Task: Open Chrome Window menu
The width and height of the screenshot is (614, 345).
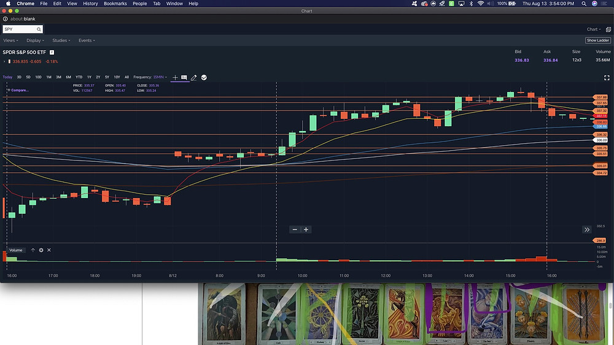Action: 174,4
